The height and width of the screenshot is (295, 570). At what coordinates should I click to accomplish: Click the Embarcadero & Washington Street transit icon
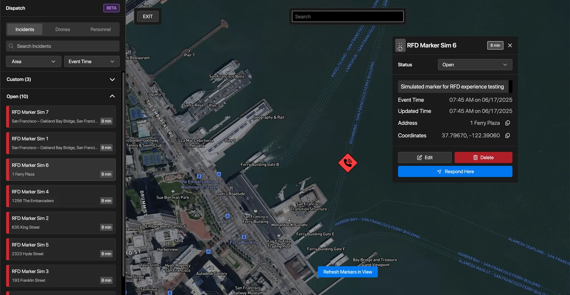coord(199,176)
